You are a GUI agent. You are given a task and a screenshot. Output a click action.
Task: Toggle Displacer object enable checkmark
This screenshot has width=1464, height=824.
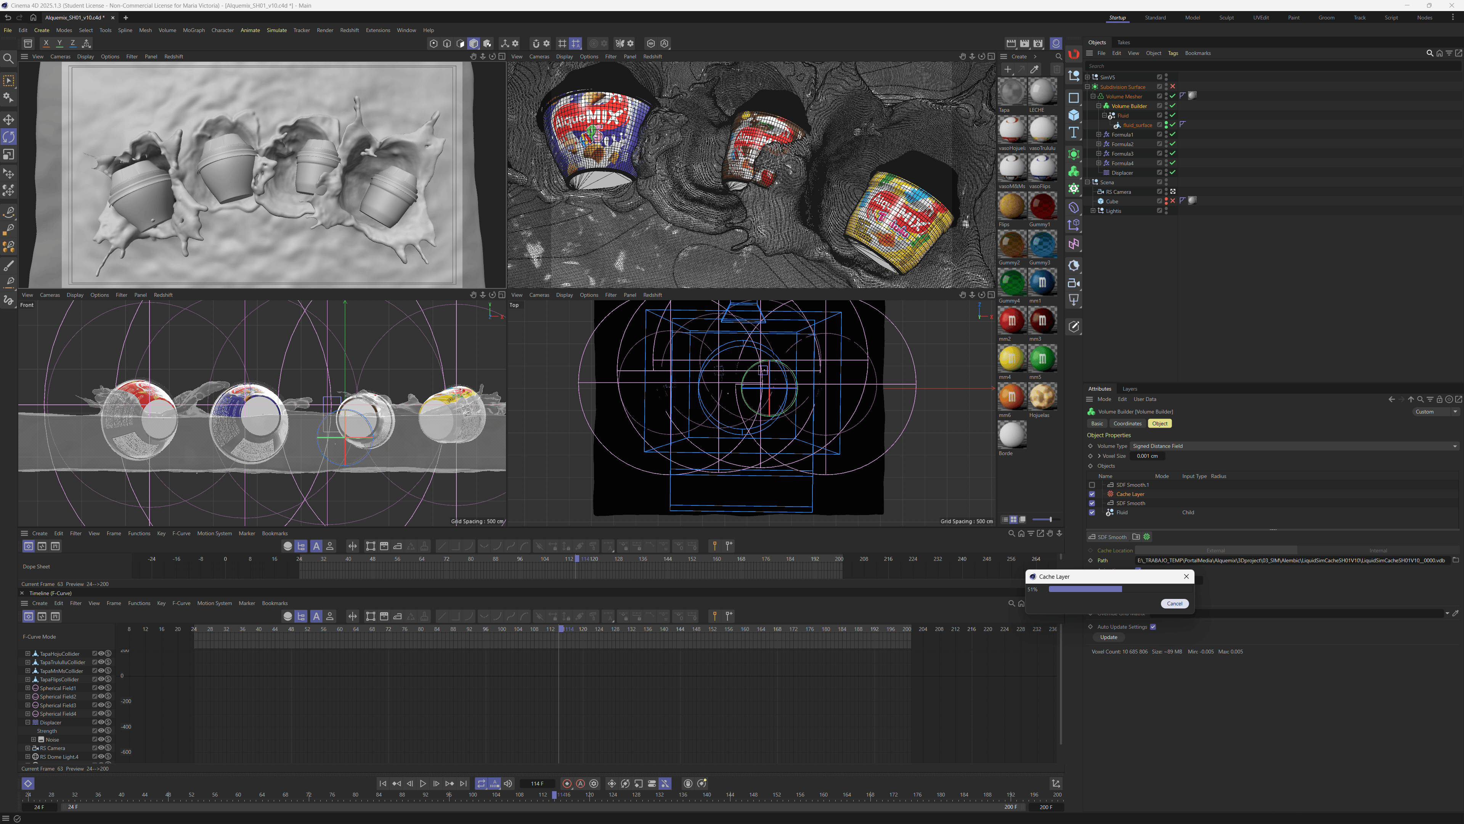click(1172, 172)
